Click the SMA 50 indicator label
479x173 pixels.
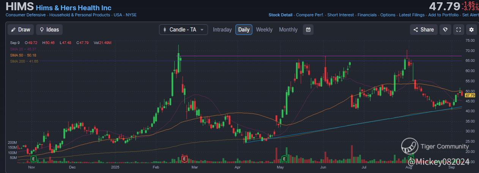[x=23, y=55]
